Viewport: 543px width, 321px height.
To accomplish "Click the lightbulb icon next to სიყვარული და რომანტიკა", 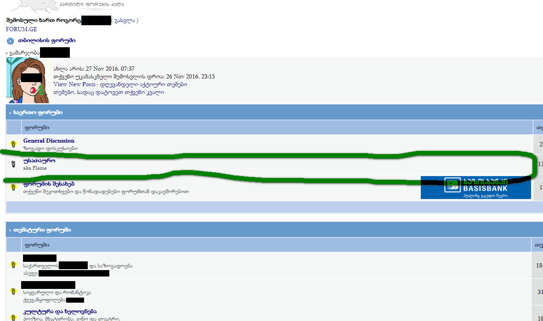I will 13,291.
